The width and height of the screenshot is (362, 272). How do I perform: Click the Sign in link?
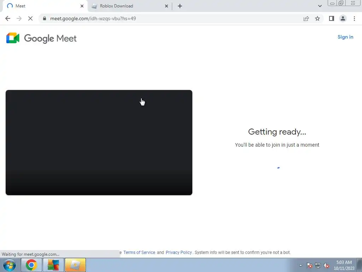(x=345, y=37)
